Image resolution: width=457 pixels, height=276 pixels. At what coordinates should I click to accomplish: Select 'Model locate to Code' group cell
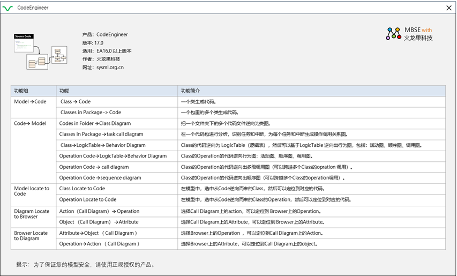pyautogui.click(x=34, y=195)
